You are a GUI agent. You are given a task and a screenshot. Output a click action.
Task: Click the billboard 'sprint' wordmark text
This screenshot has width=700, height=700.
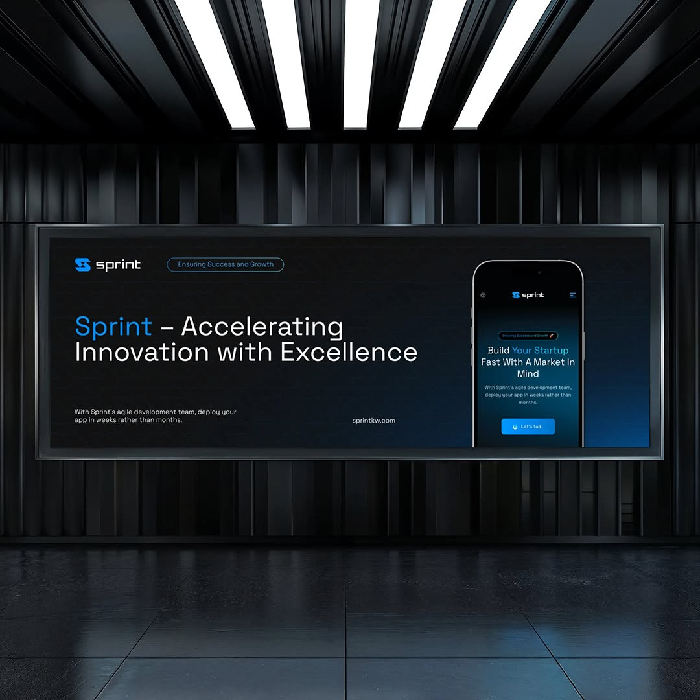(118, 264)
